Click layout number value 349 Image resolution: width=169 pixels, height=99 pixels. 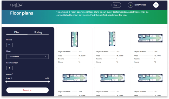[x=156, y=52]
